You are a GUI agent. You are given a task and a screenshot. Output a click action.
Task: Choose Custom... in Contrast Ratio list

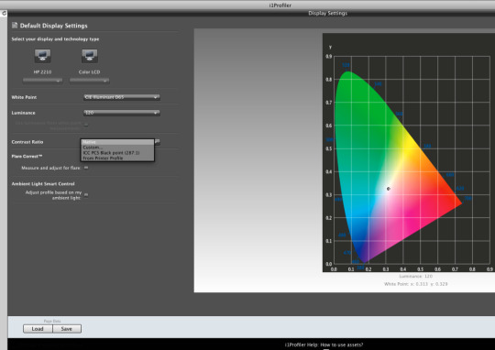coord(117,148)
